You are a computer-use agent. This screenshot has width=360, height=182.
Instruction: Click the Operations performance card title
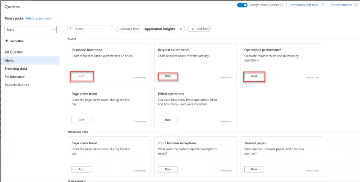click(x=263, y=50)
